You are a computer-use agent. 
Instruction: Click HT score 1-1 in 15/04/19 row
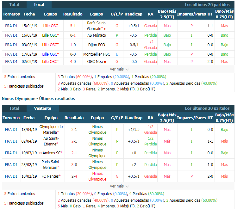pos(210,26)
